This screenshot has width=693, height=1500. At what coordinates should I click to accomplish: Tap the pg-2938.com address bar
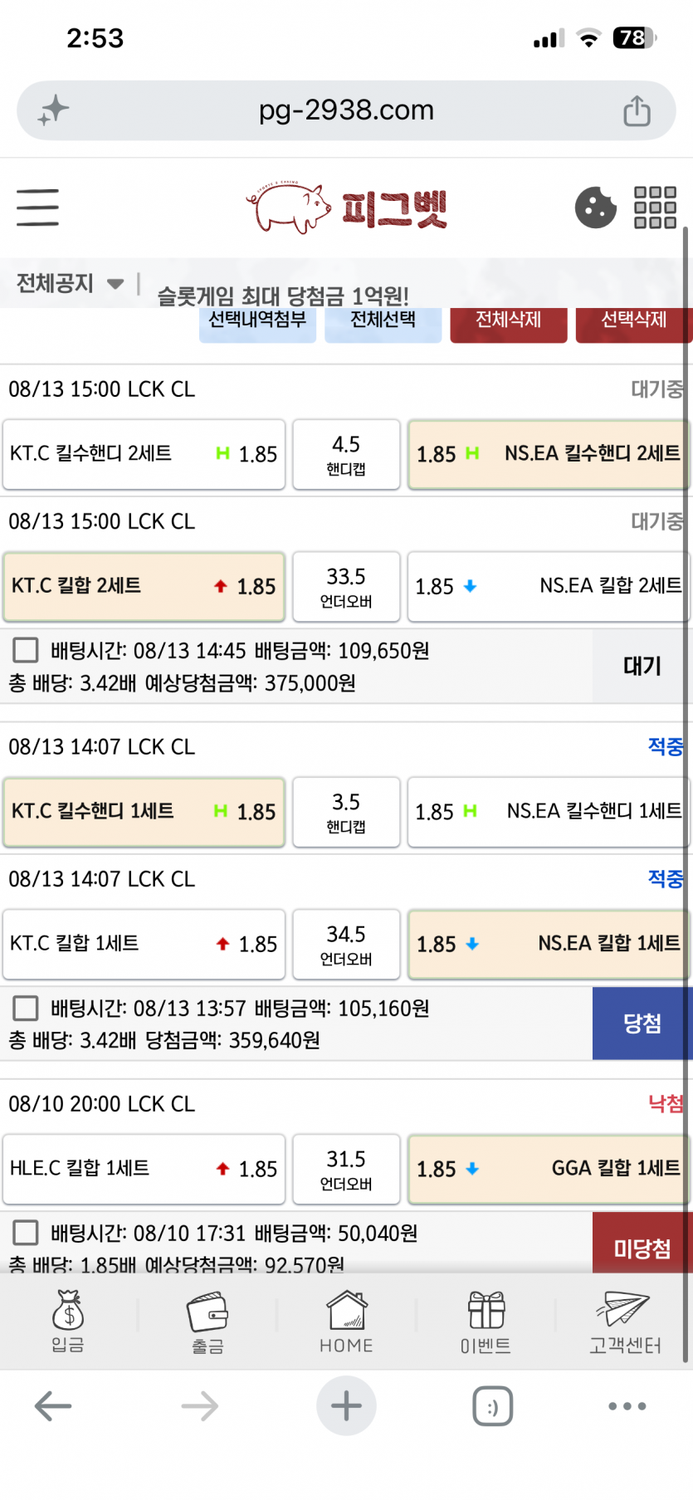point(346,110)
